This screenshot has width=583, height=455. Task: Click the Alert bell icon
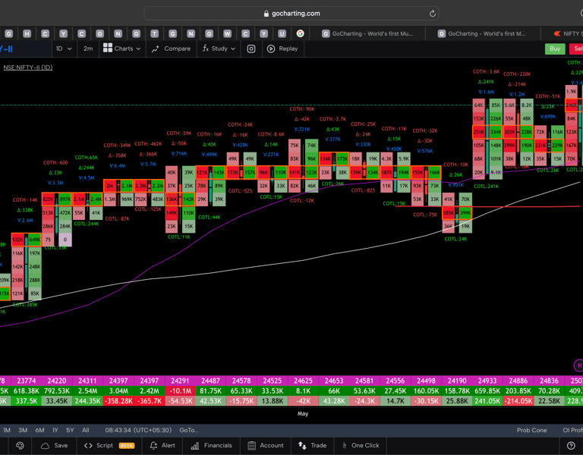point(153,445)
